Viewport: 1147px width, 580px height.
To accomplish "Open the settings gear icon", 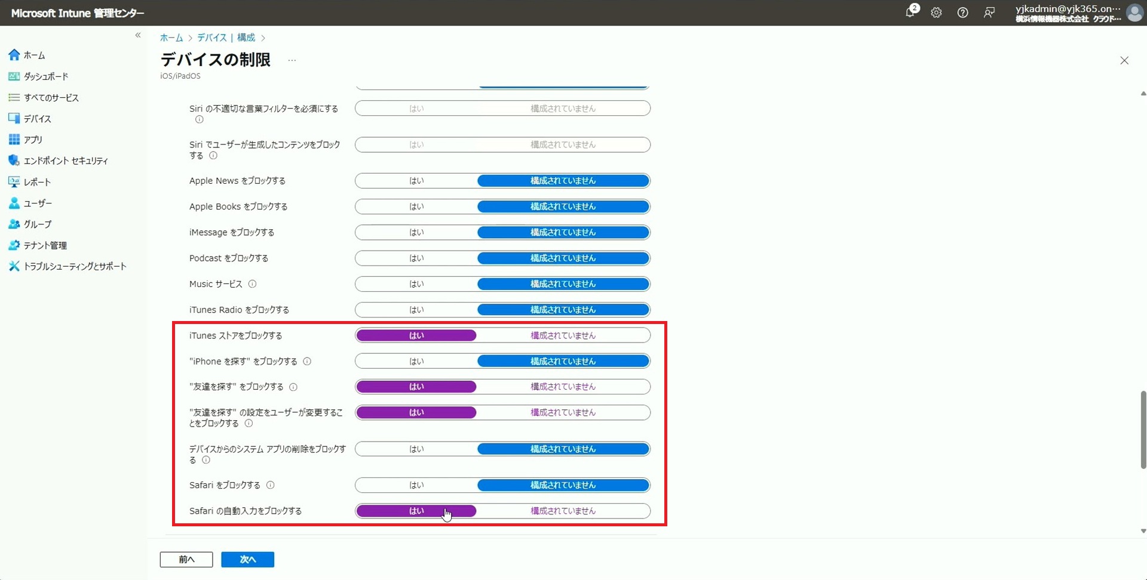I will [x=936, y=13].
